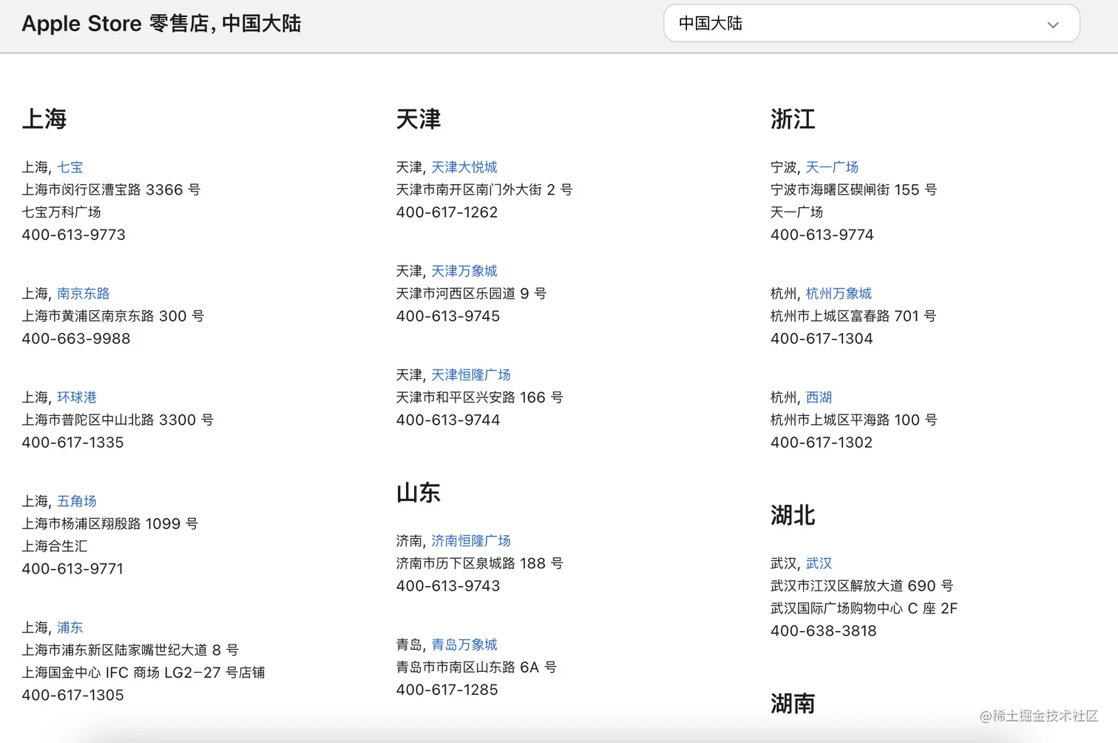Open the 武汉 store page link
Screen dimensions: 1118x743
[819, 563]
